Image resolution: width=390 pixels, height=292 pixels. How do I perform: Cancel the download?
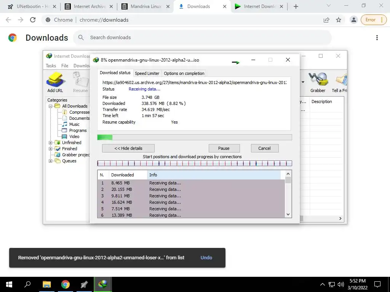264,148
